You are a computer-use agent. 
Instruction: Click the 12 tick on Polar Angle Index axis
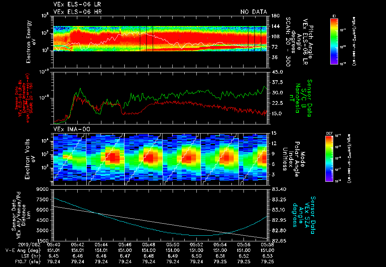click(274, 143)
